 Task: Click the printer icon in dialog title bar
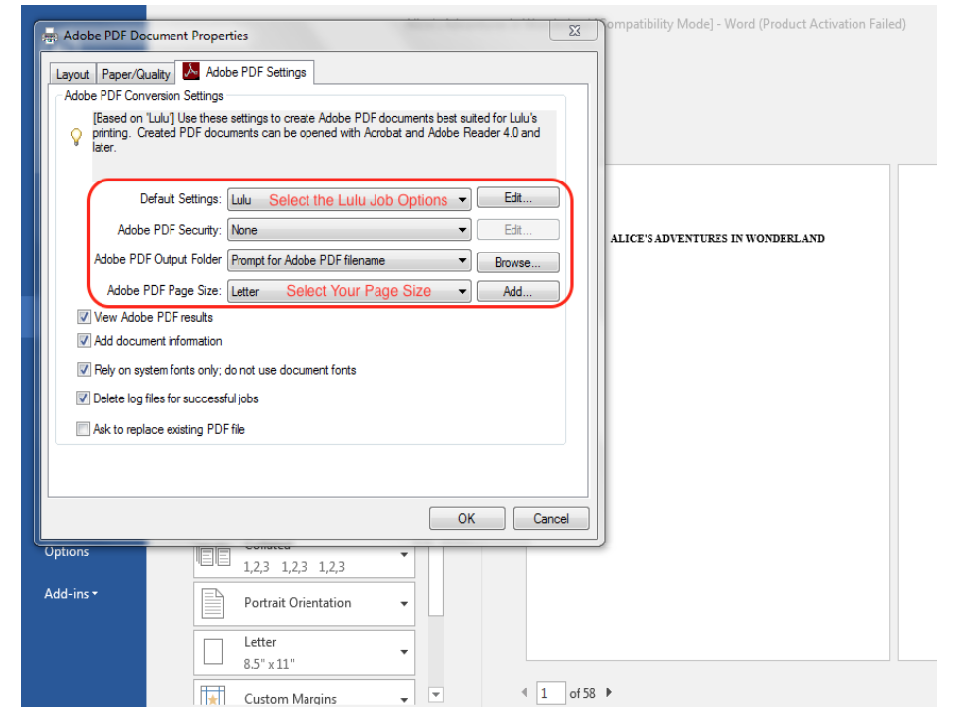point(50,36)
